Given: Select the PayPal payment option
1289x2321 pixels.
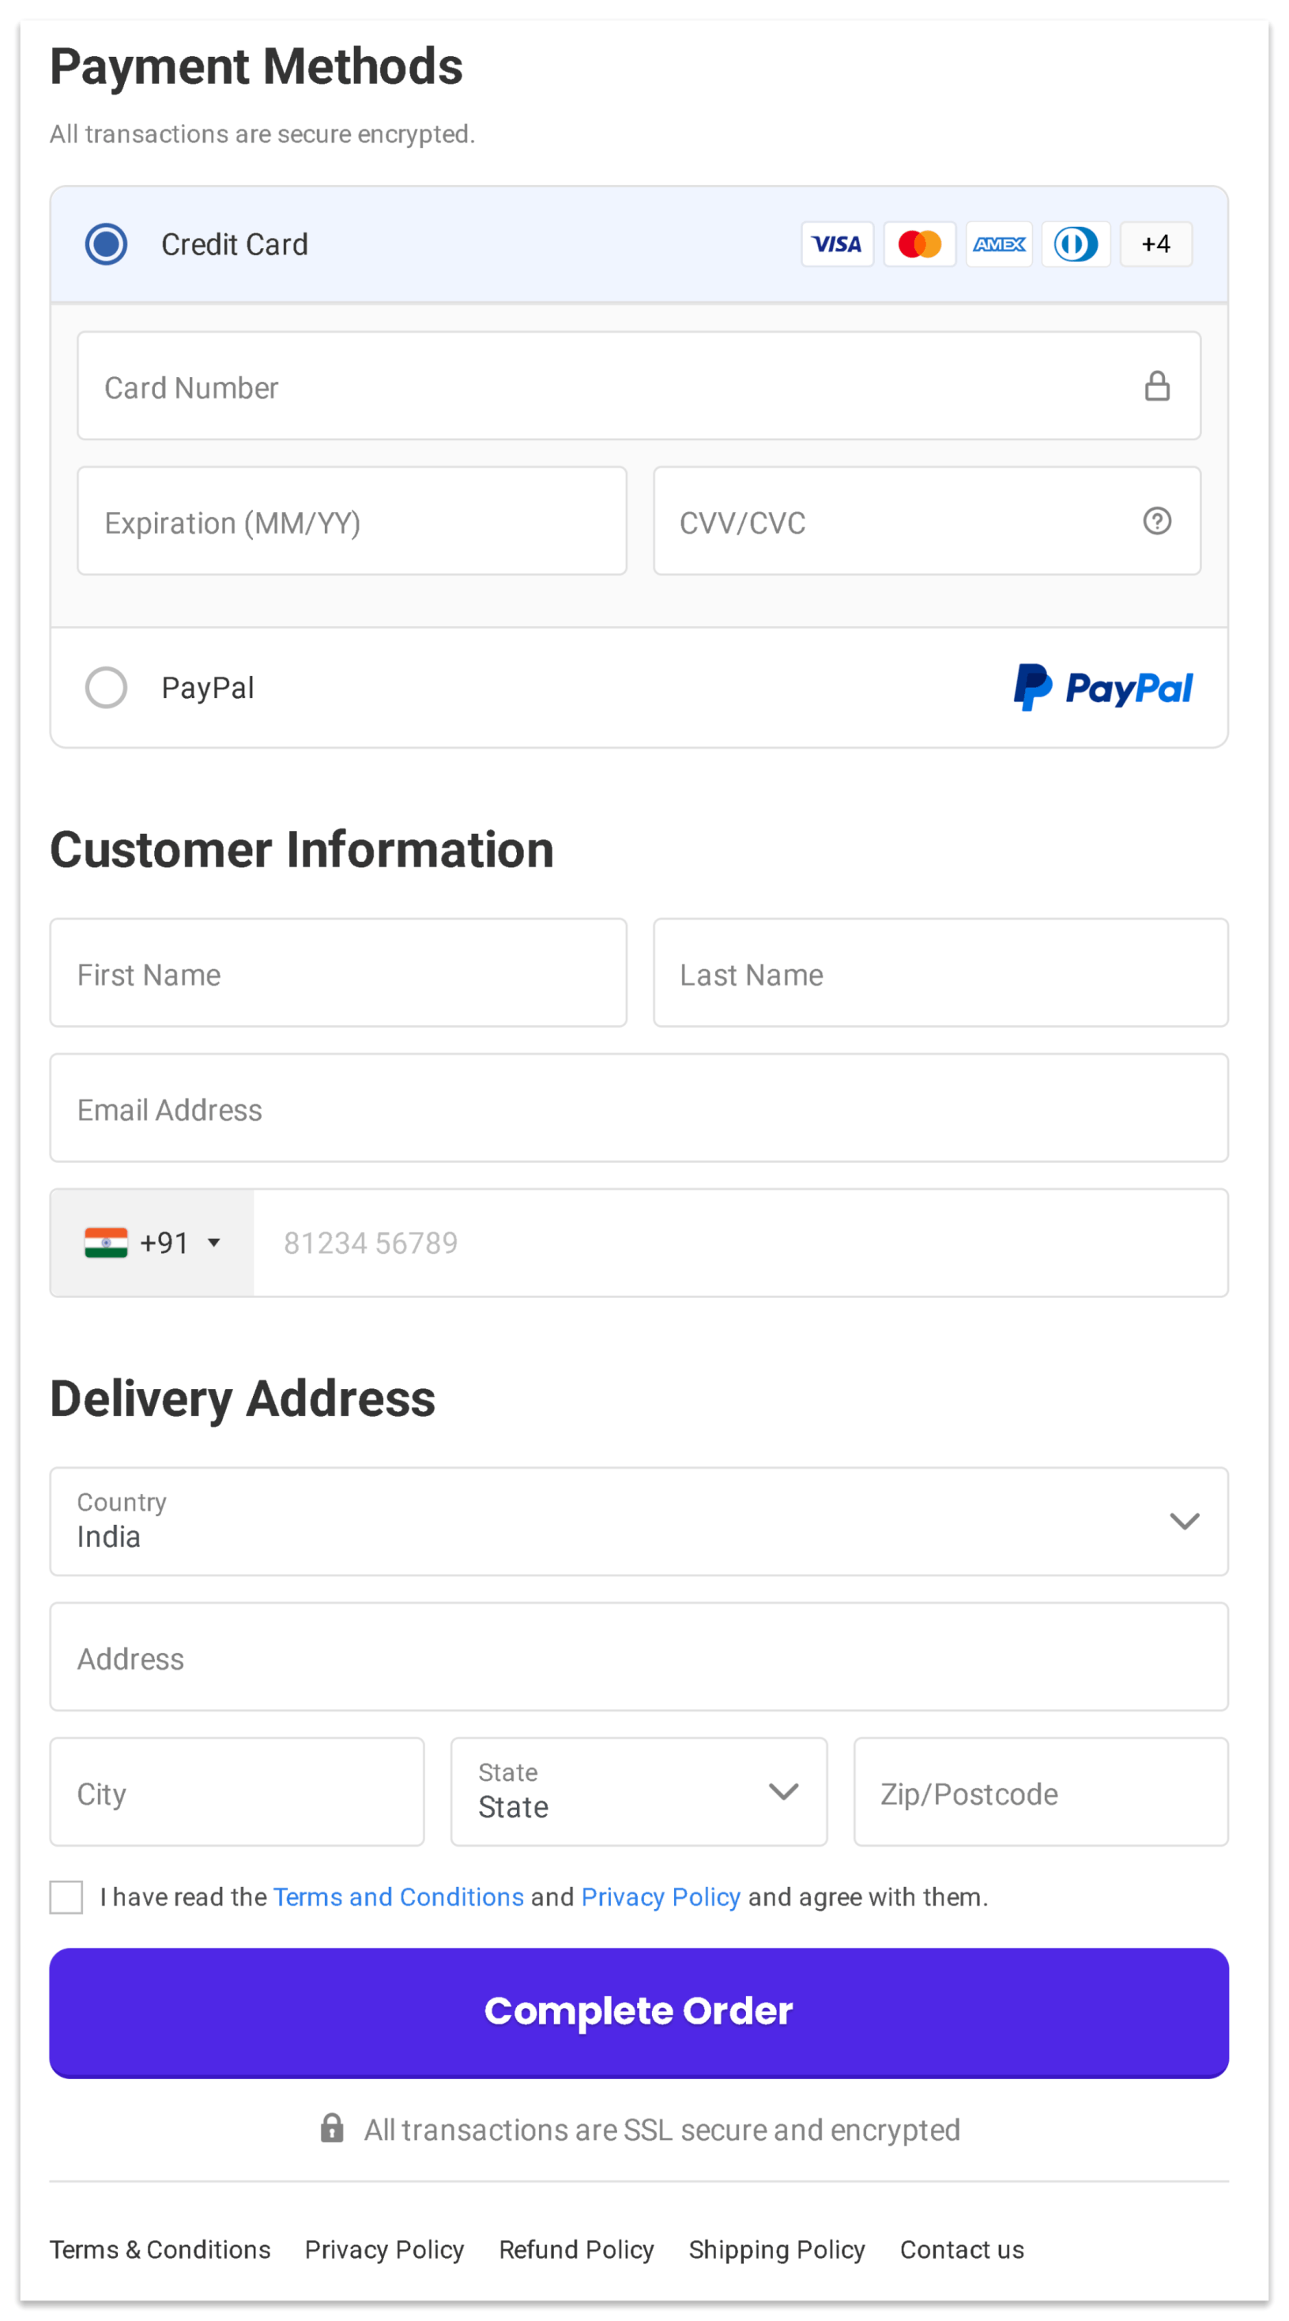Looking at the screenshot, I should pos(105,688).
